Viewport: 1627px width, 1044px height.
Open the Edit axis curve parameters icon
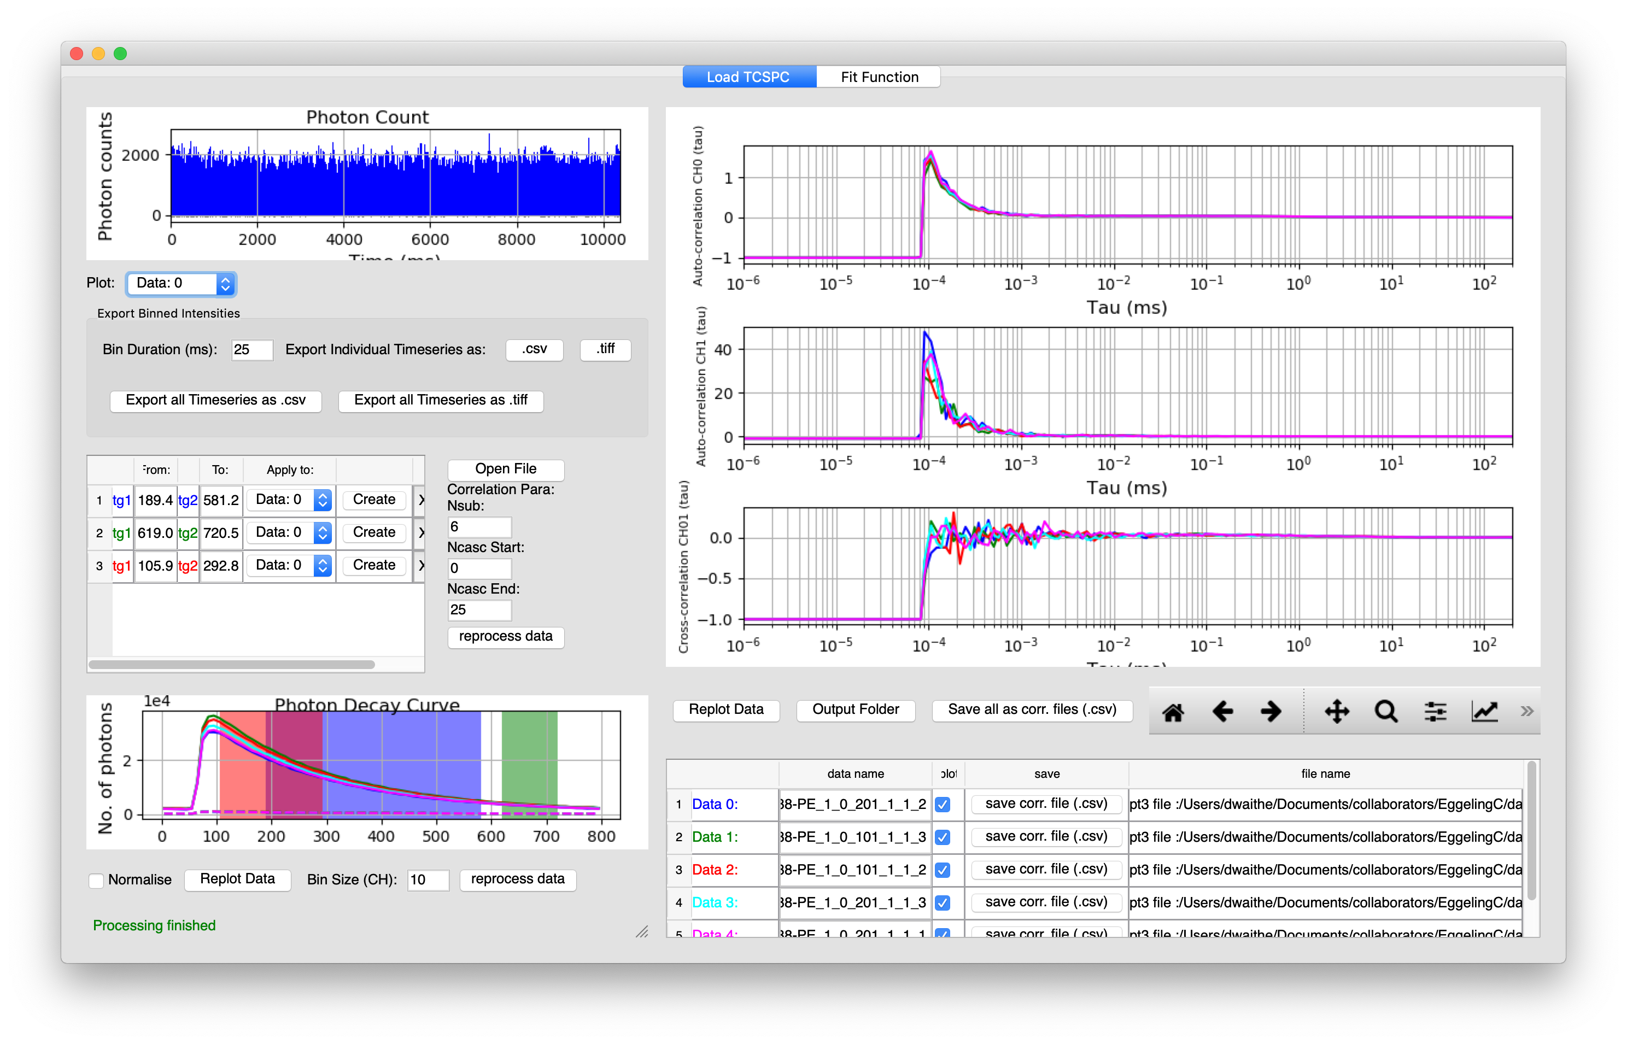click(1485, 712)
